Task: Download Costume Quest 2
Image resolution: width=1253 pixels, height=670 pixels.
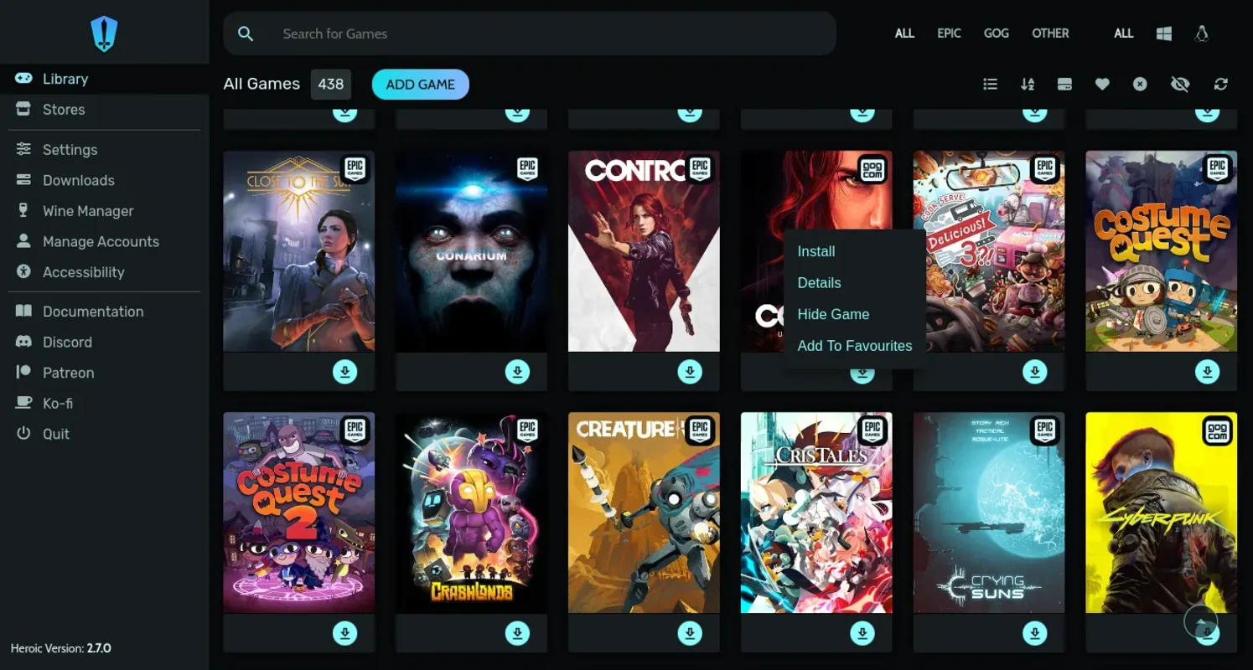Action: [345, 633]
